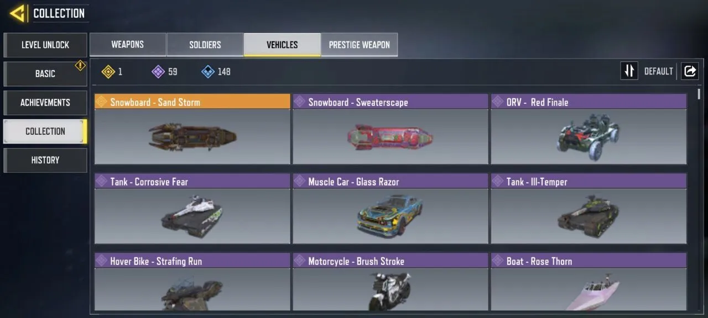This screenshot has width=708, height=318.
Task: Select the Muscle Car - Glass Razor thumbnail
Action: point(391,216)
